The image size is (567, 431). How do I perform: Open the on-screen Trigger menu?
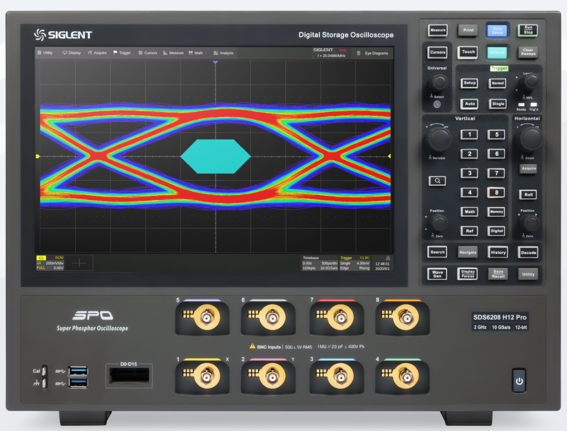tap(122, 53)
